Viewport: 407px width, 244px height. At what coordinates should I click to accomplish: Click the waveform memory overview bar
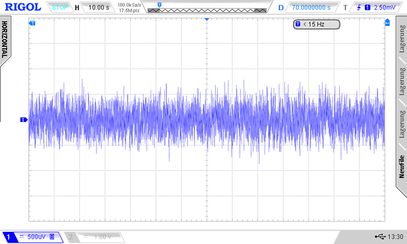pyautogui.click(x=207, y=10)
